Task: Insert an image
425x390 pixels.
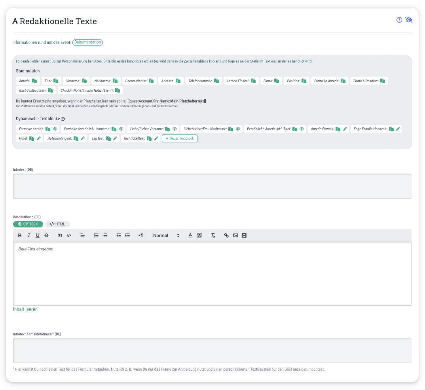Action: 235,235
